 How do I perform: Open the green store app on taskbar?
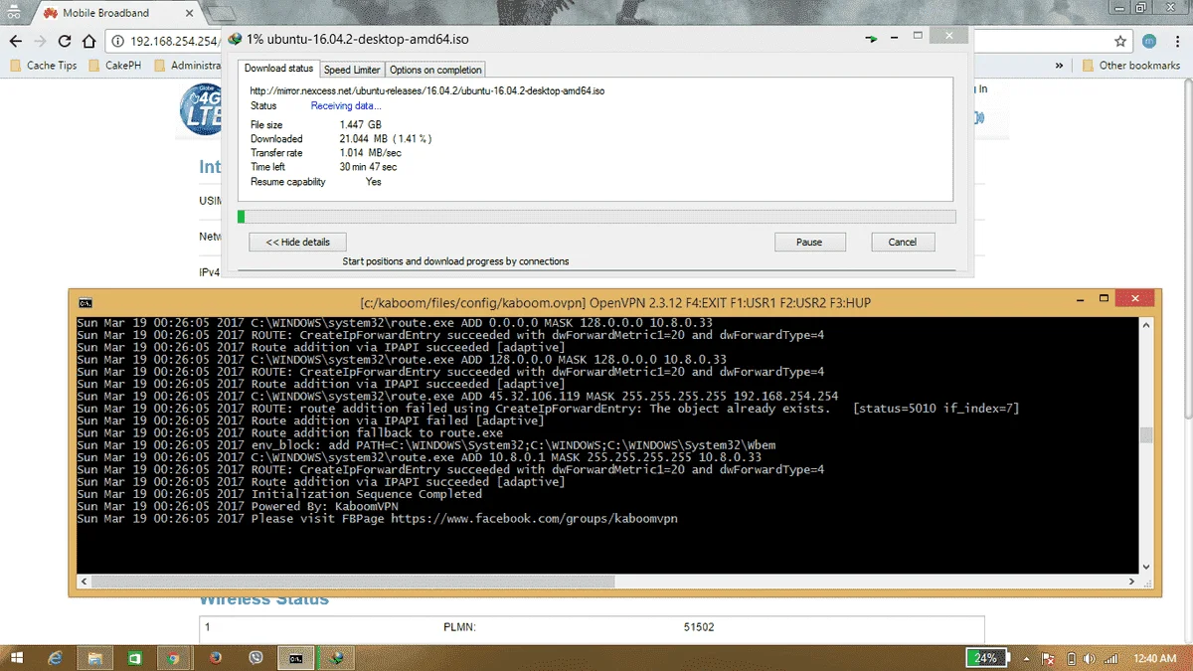pyautogui.click(x=133, y=657)
